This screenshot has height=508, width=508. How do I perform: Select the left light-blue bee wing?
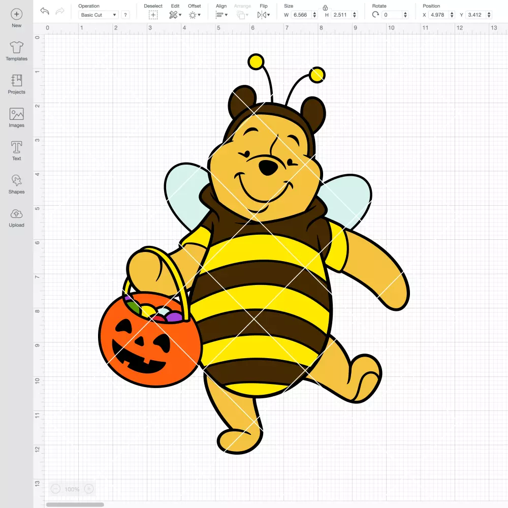coord(186,196)
